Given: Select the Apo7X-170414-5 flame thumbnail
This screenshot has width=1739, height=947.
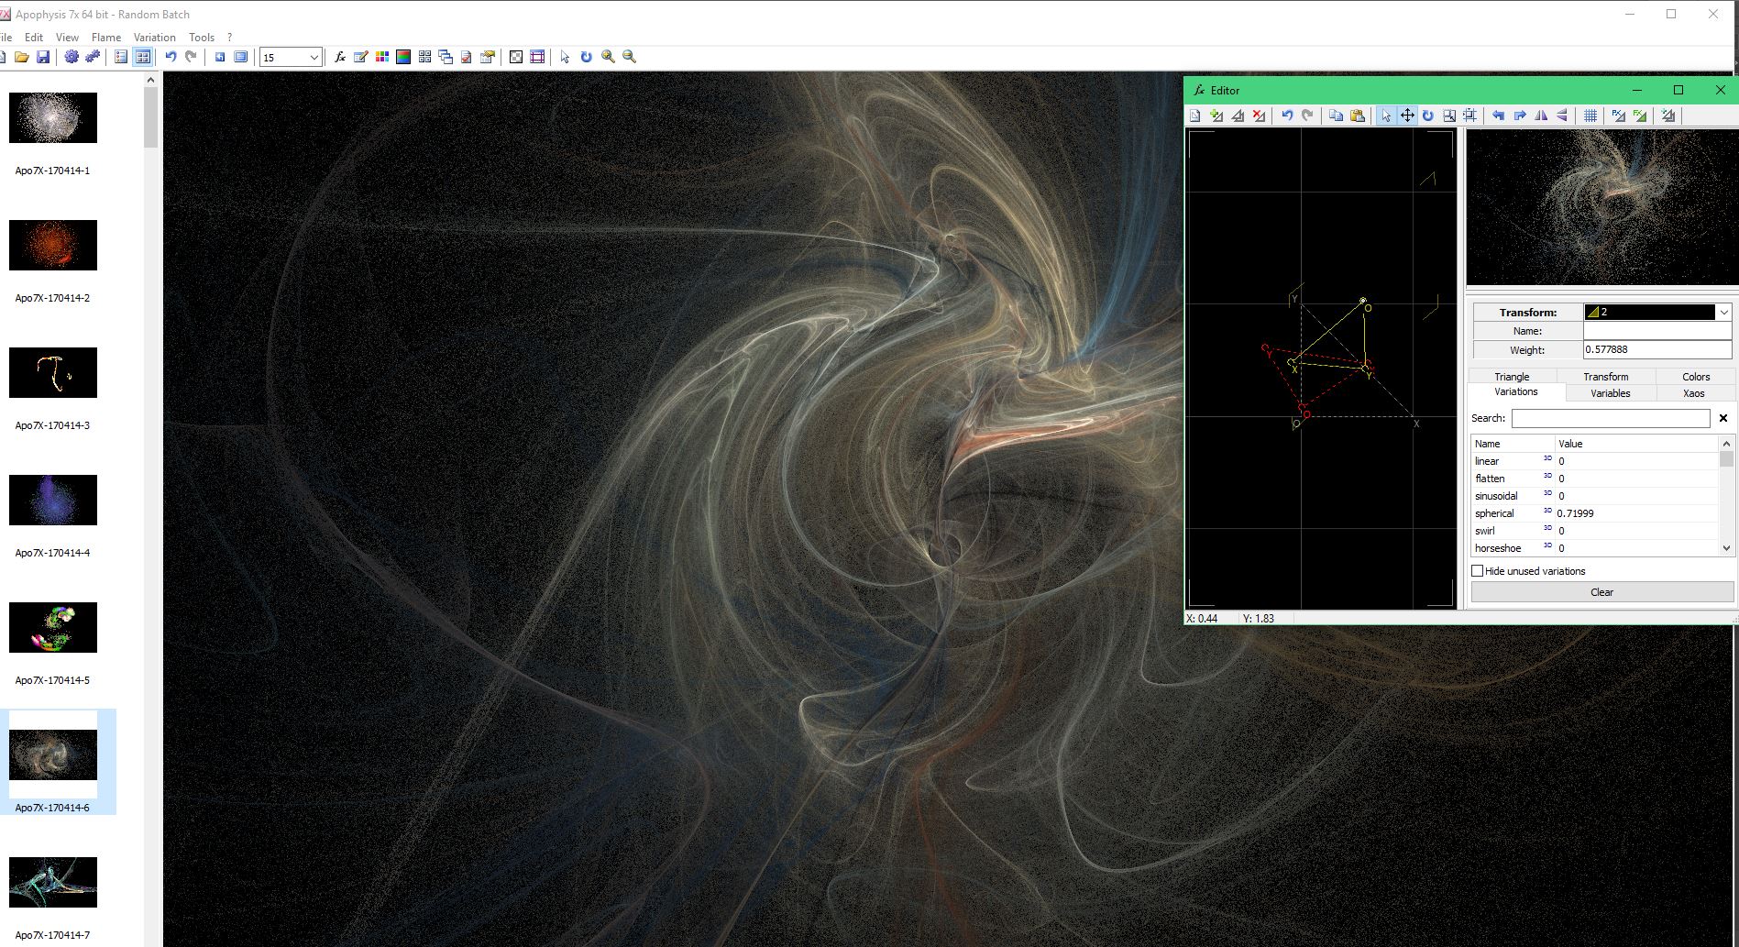Looking at the screenshot, I should click(53, 628).
